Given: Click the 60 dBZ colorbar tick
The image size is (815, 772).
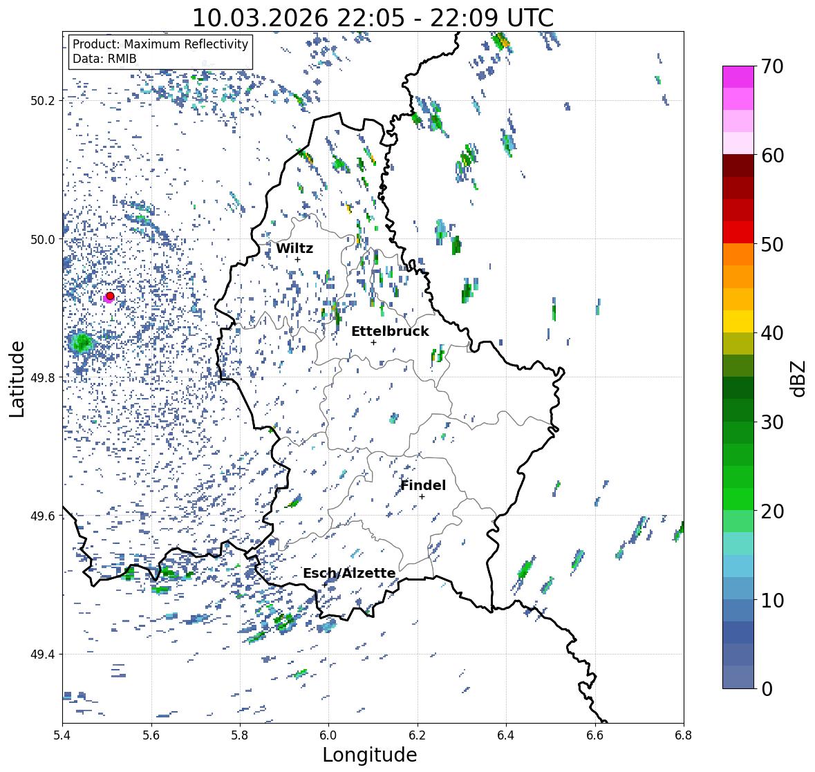Looking at the screenshot, I should (x=771, y=156).
